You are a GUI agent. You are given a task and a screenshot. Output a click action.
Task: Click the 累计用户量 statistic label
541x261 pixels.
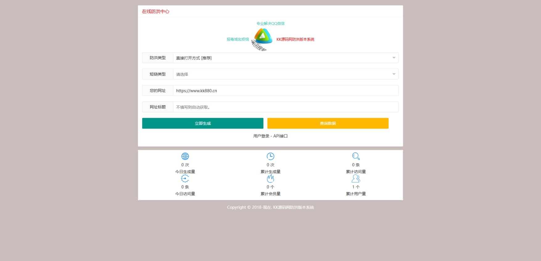(356, 194)
